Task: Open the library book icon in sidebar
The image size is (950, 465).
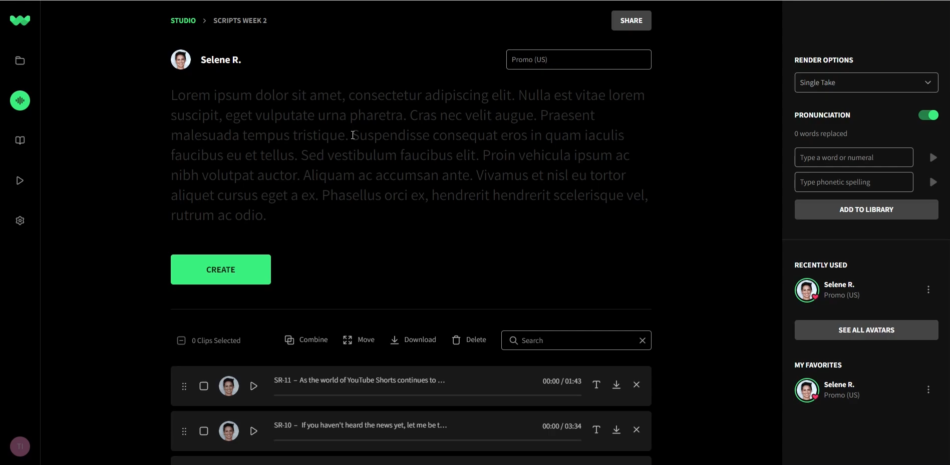Action: [20, 140]
